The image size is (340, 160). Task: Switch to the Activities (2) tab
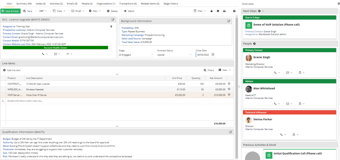[x=56, y=3]
